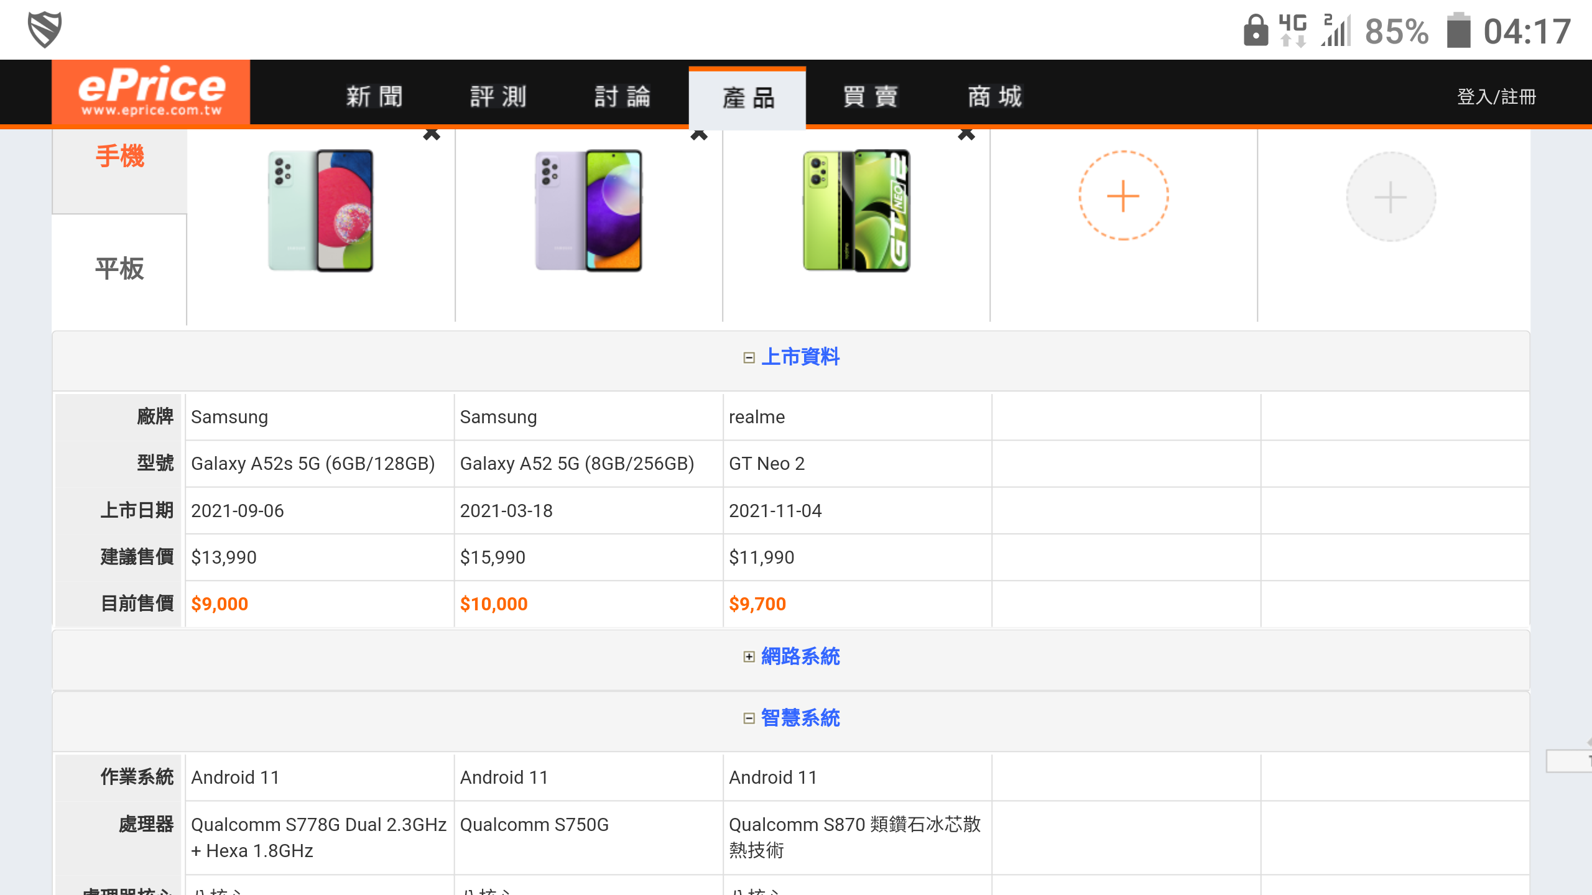Click the 目前售價 row label
The height and width of the screenshot is (895, 1592).
tap(137, 604)
